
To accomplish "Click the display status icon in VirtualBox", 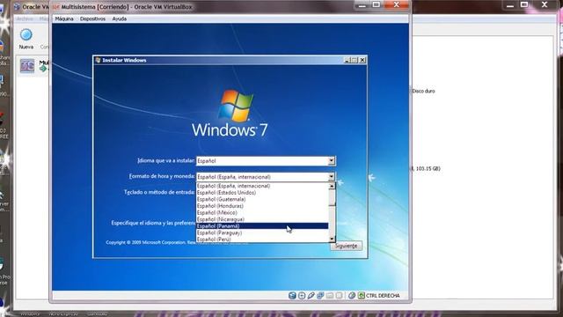I will [x=339, y=296].
